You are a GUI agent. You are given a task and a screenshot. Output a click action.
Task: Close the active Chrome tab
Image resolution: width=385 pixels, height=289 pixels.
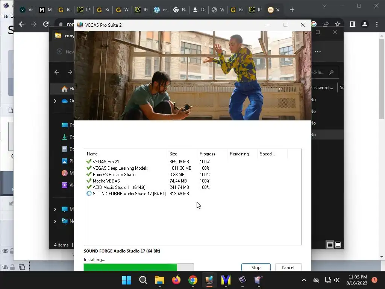tap(278, 10)
